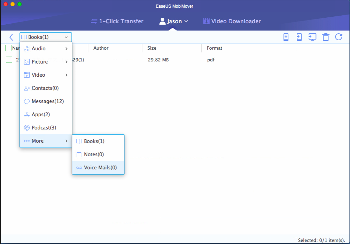Sort by the Format column header
The width and height of the screenshot is (350, 244).
(x=215, y=48)
